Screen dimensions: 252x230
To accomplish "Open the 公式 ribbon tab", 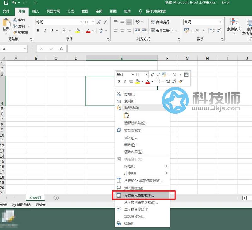I will coord(71,11).
